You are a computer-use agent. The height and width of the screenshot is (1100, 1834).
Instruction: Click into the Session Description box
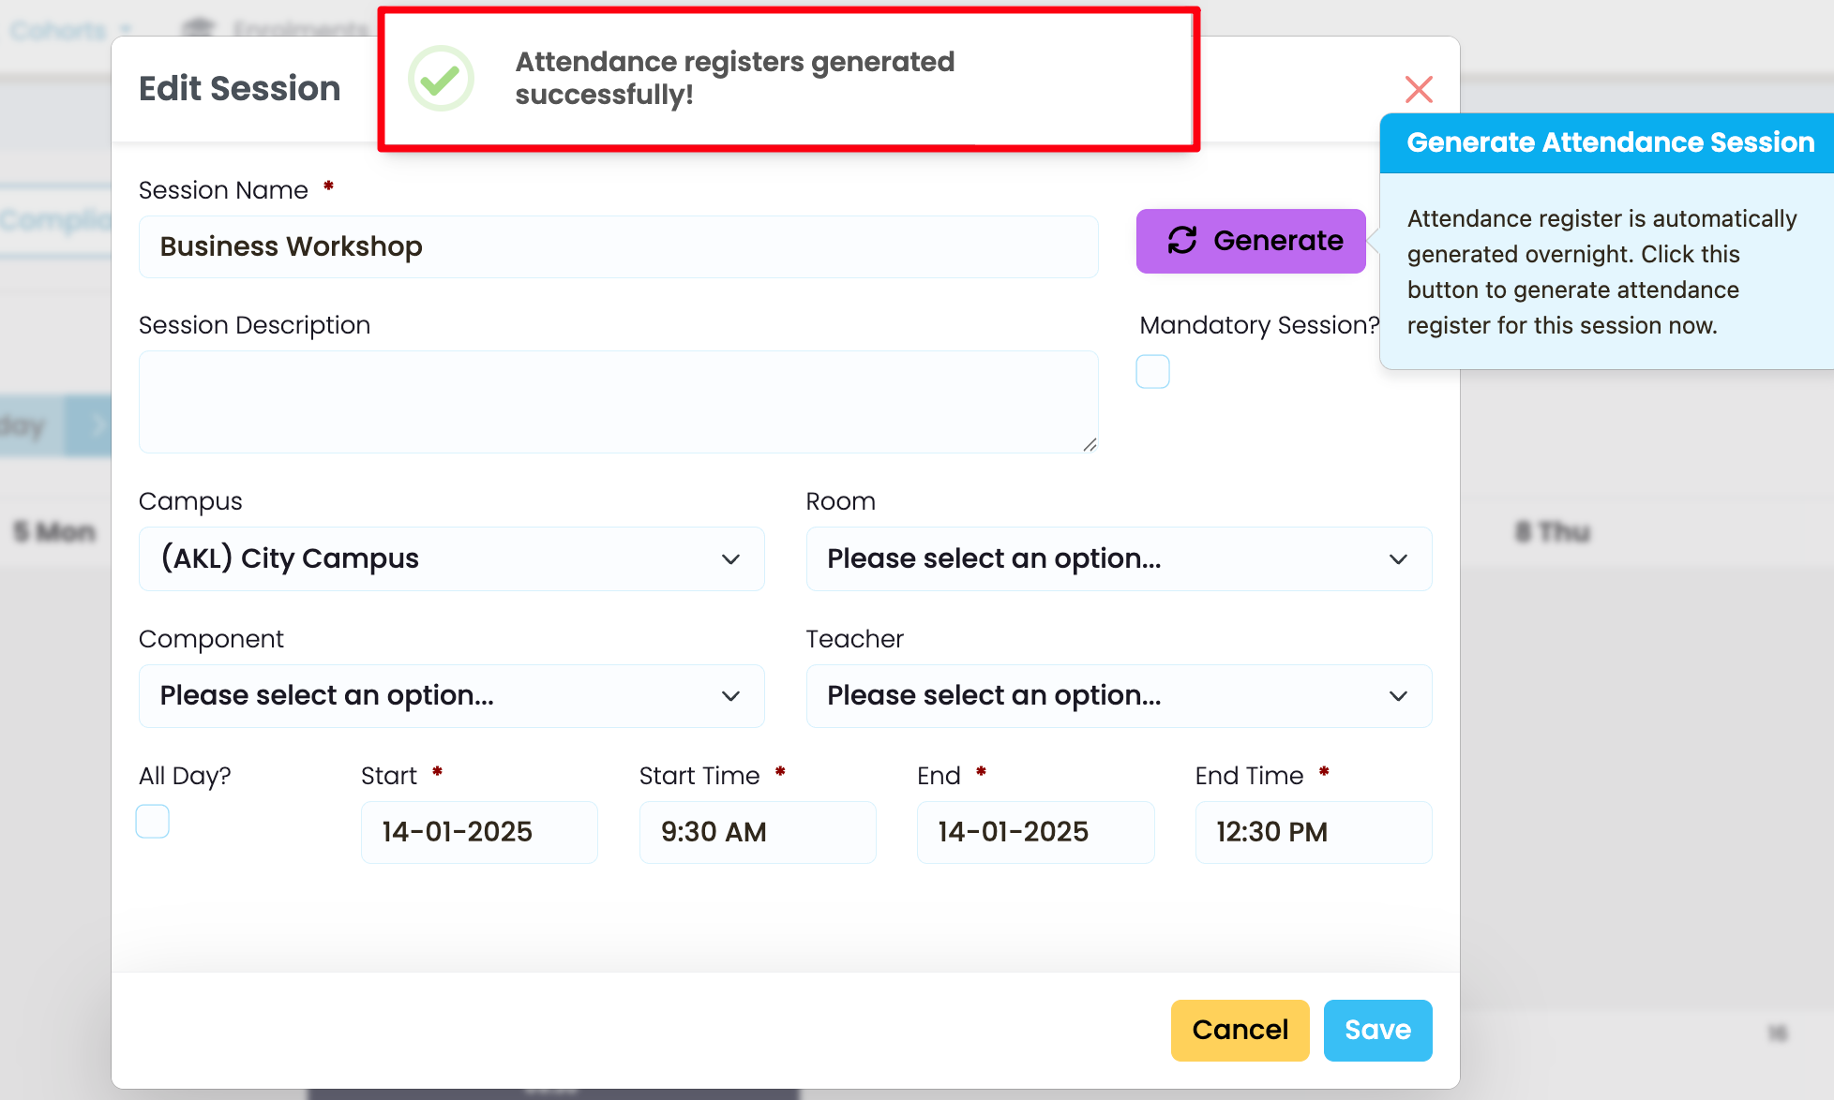click(x=618, y=402)
